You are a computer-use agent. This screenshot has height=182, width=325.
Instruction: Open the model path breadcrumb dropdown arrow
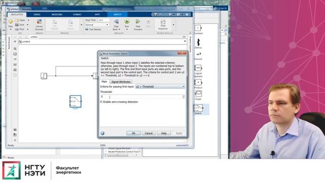coord(185,41)
